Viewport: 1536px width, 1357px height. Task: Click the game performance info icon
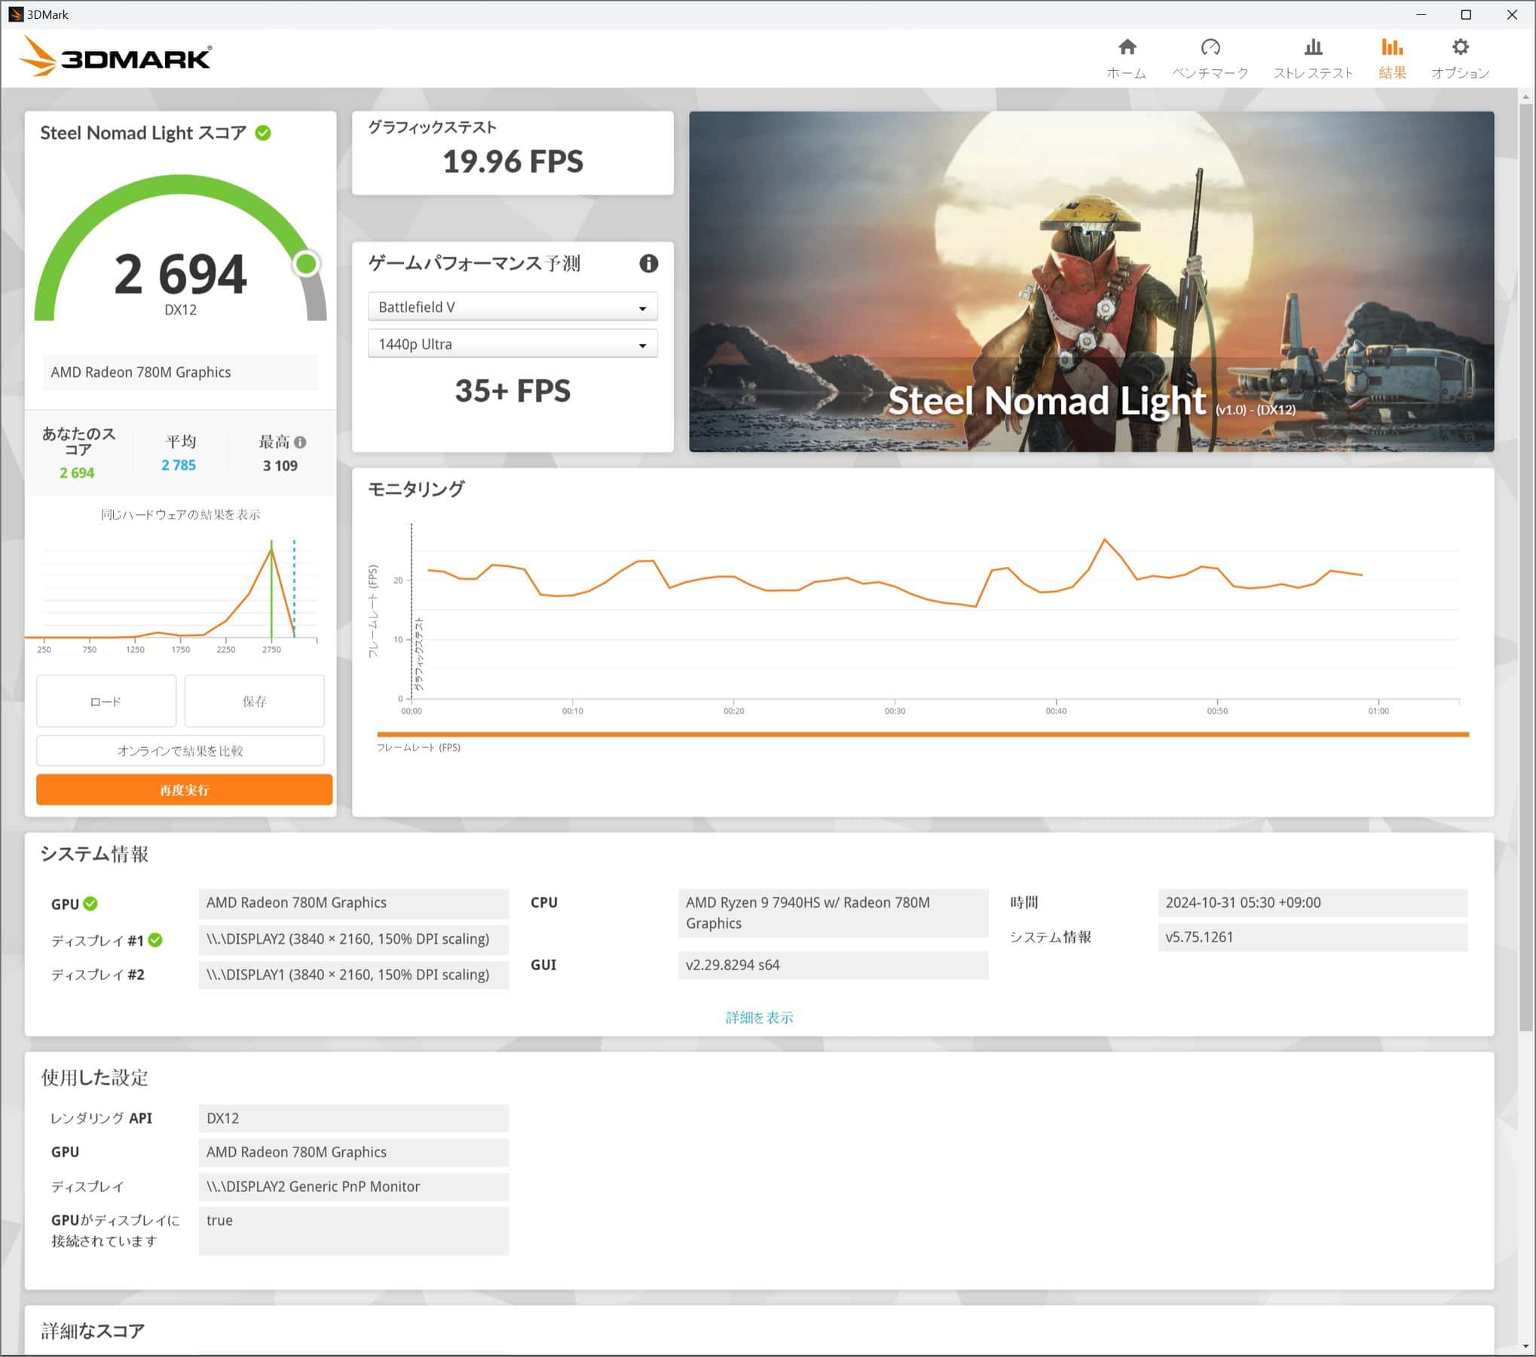pos(648,263)
